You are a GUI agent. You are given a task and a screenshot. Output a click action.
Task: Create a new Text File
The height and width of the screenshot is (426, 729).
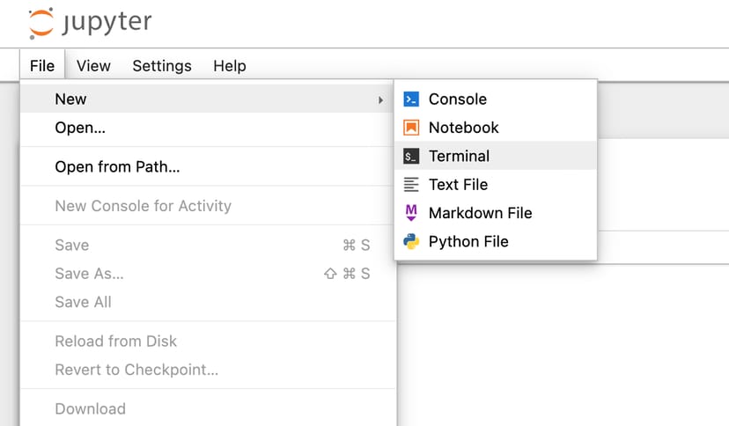[x=458, y=185]
